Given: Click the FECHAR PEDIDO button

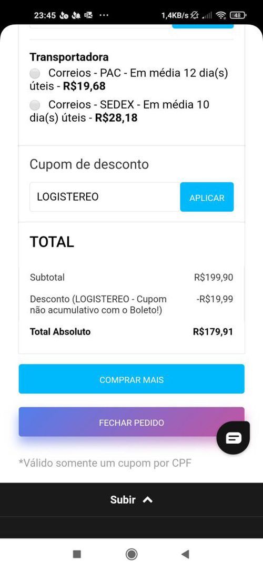Looking at the screenshot, I should point(131,422).
